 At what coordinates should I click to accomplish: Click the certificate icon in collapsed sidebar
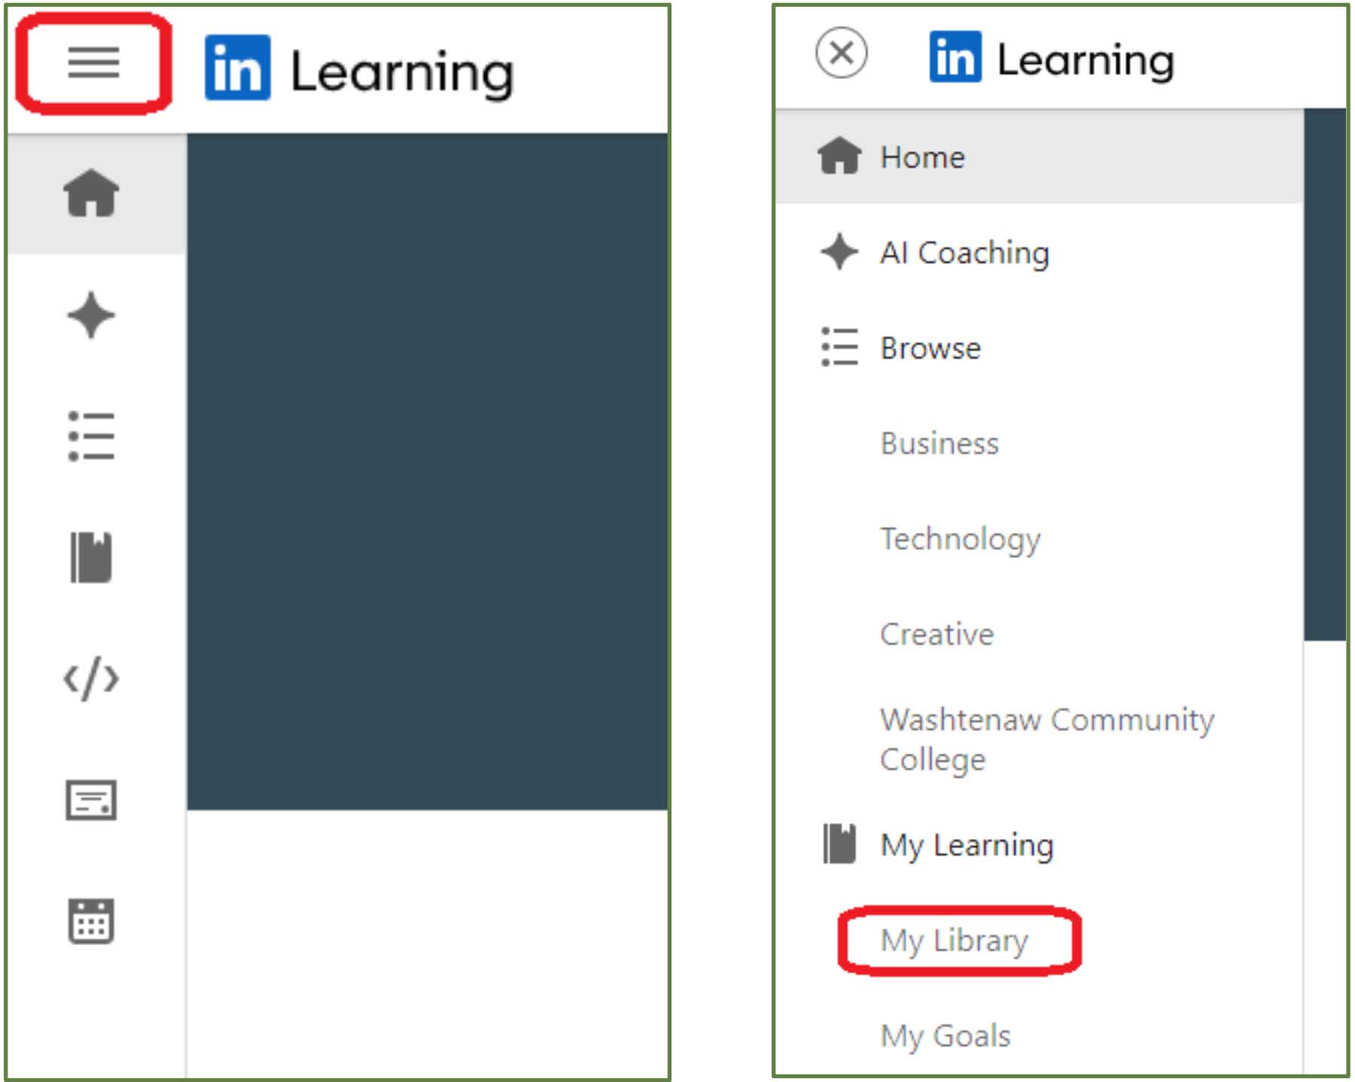point(91,800)
